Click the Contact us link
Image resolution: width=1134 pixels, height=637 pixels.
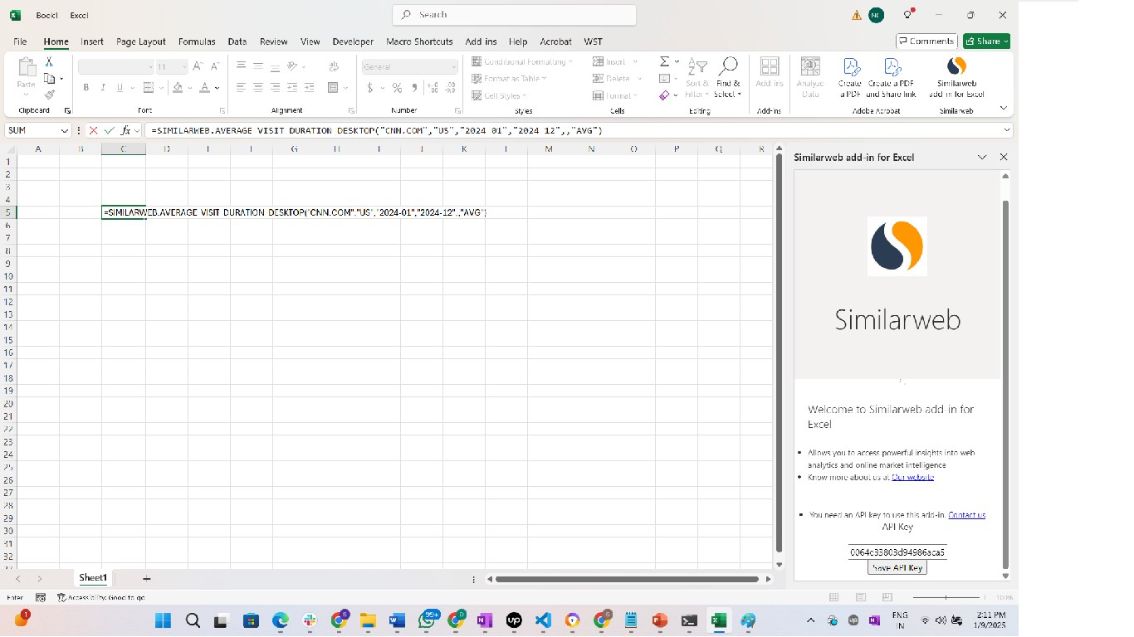[967, 515]
